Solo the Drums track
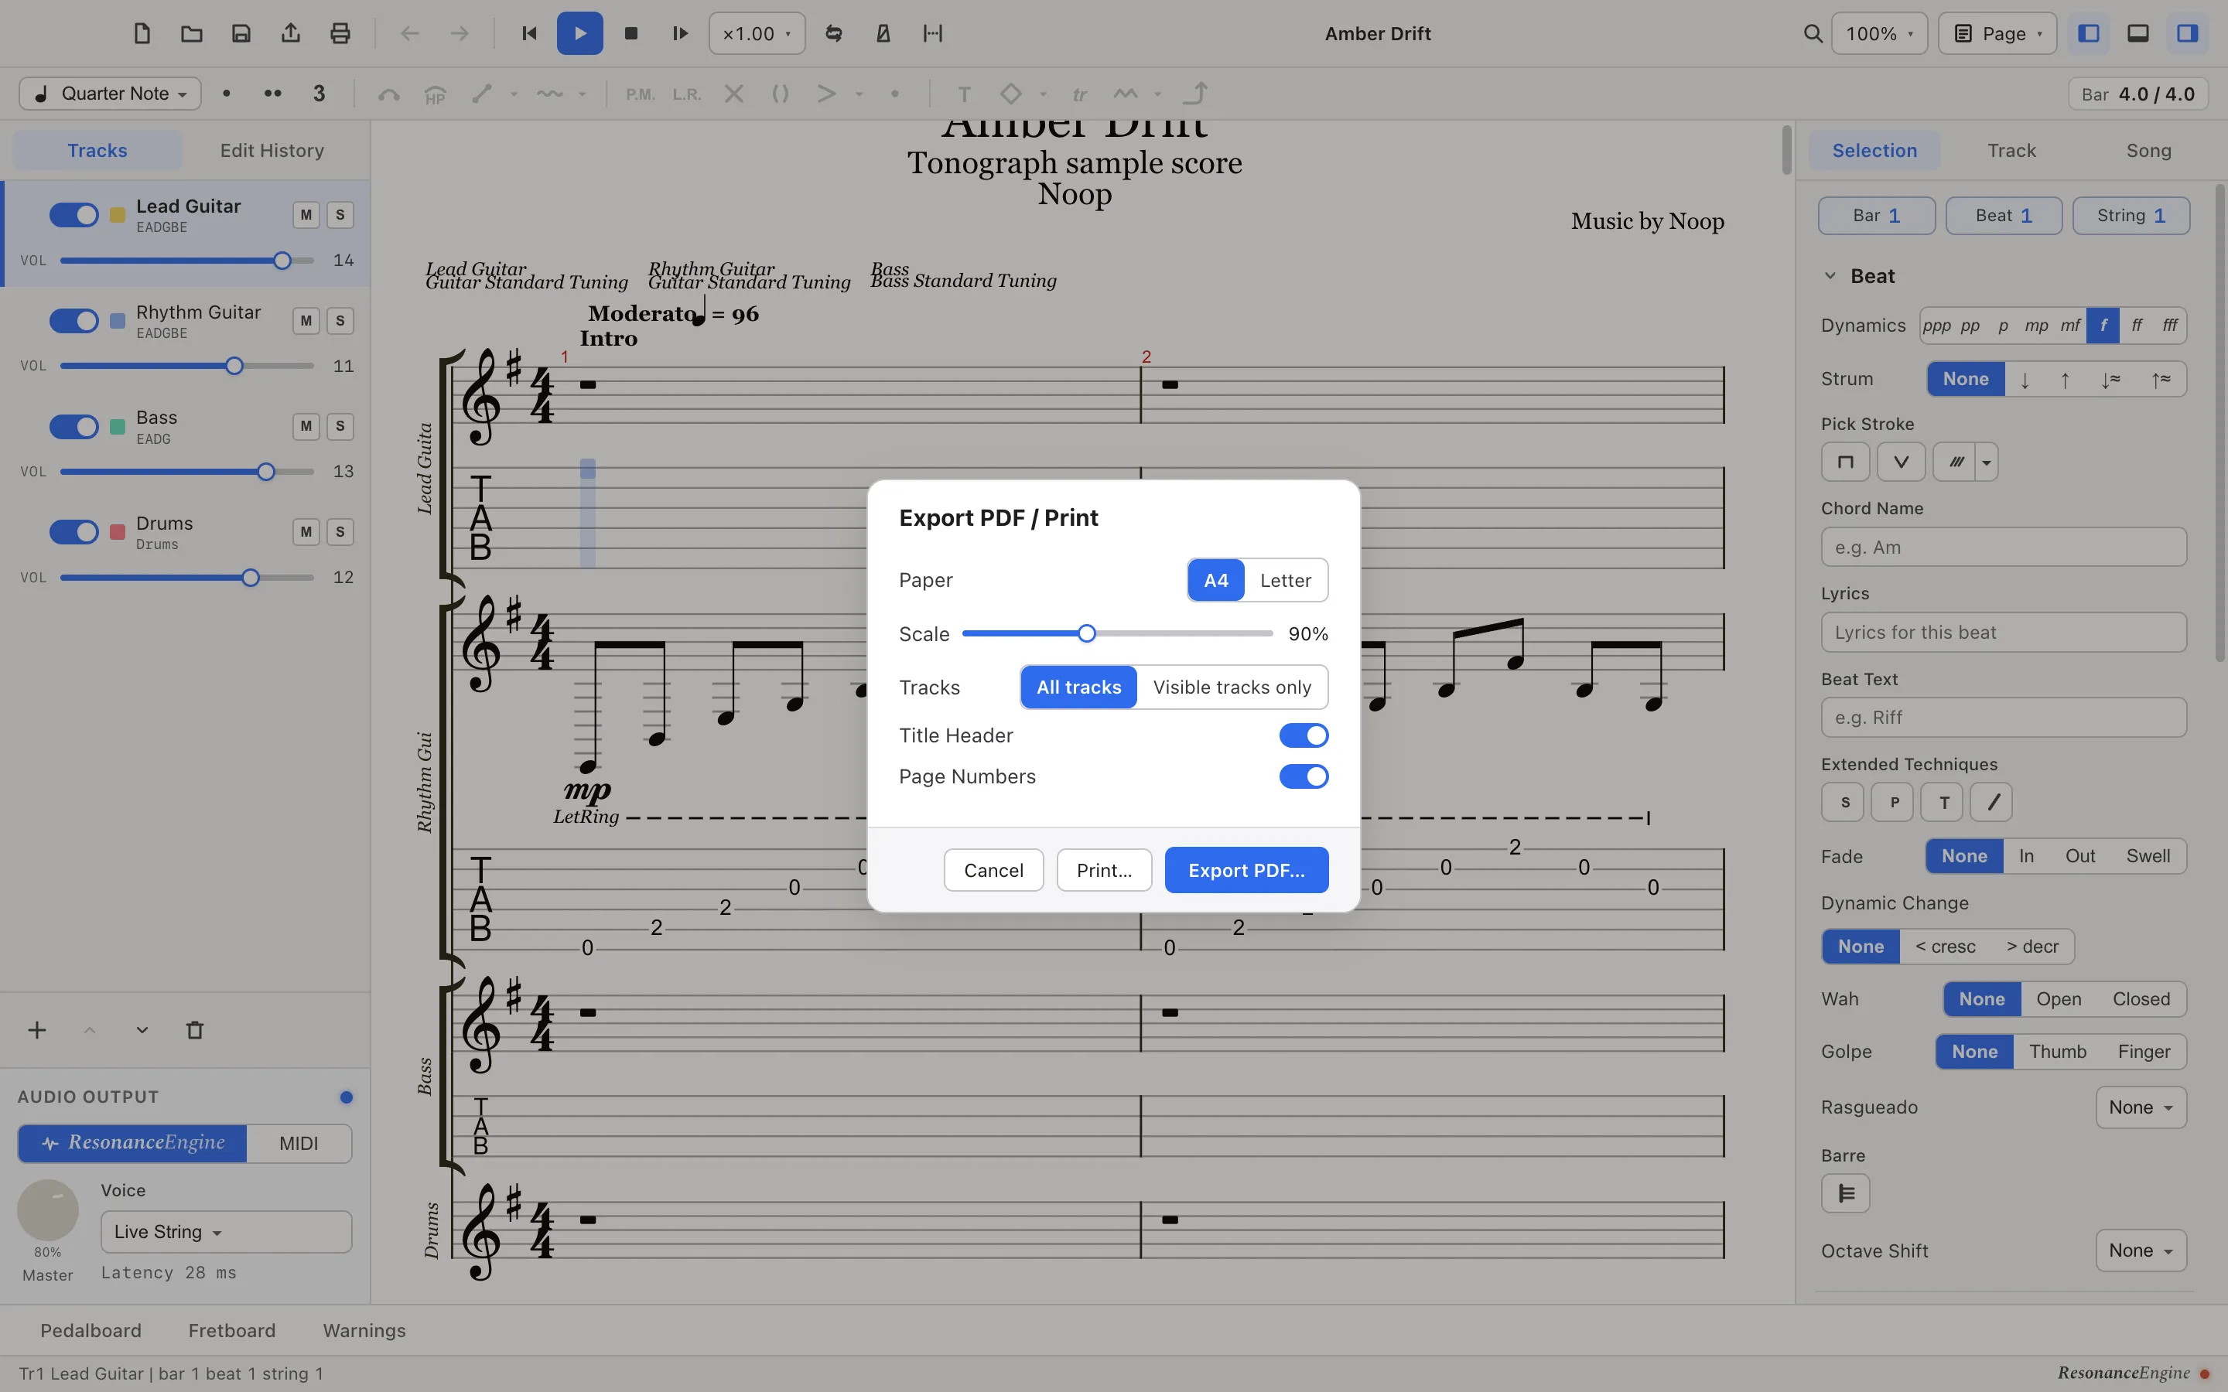The image size is (2228, 1392). pos(340,532)
